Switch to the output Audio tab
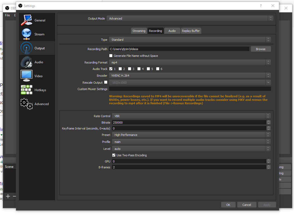This screenshot has width=294, height=215. pos(172,31)
